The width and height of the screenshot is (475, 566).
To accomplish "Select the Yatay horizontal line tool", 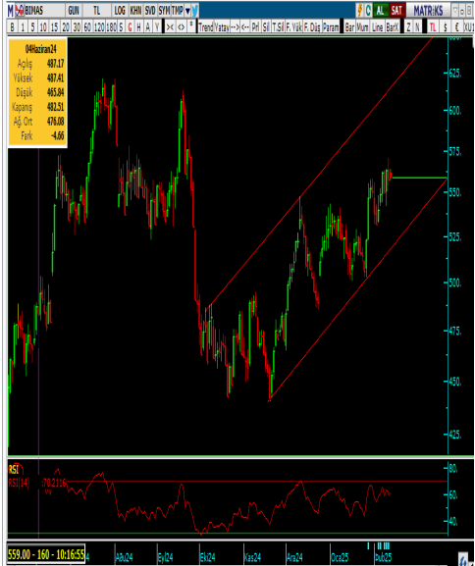I will [x=222, y=26].
